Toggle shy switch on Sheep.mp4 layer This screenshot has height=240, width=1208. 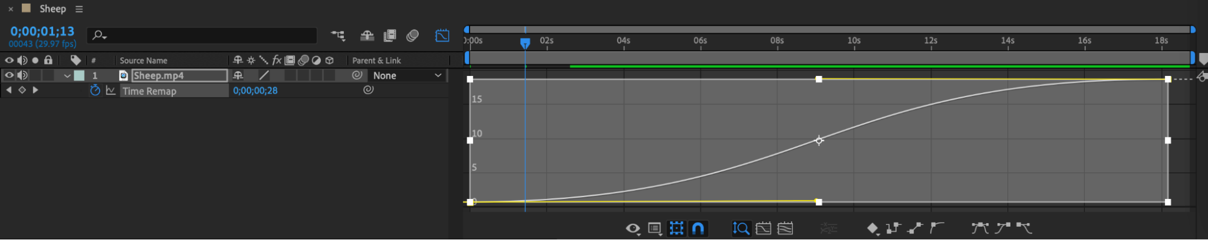[238, 75]
